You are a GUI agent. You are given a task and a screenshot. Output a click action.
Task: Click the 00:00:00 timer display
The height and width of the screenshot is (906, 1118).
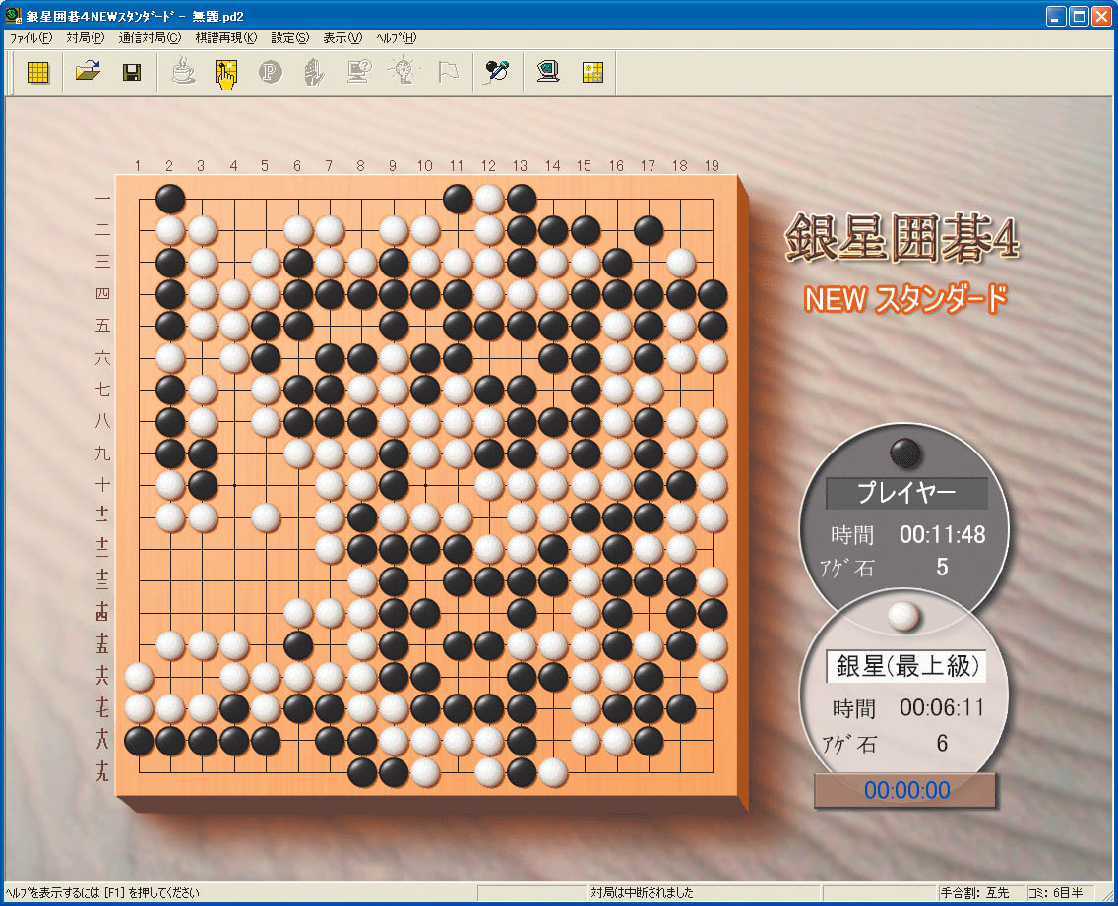click(x=905, y=790)
